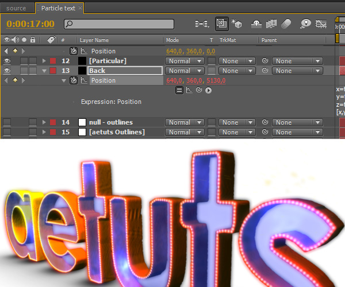Enable the Frame Blending switch icon

tap(271, 24)
